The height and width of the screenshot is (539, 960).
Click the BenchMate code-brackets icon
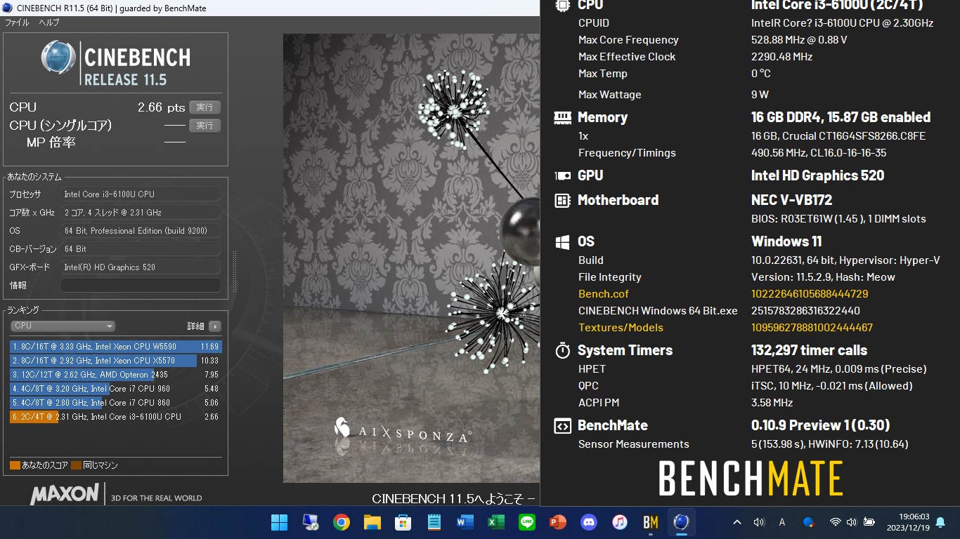click(562, 426)
